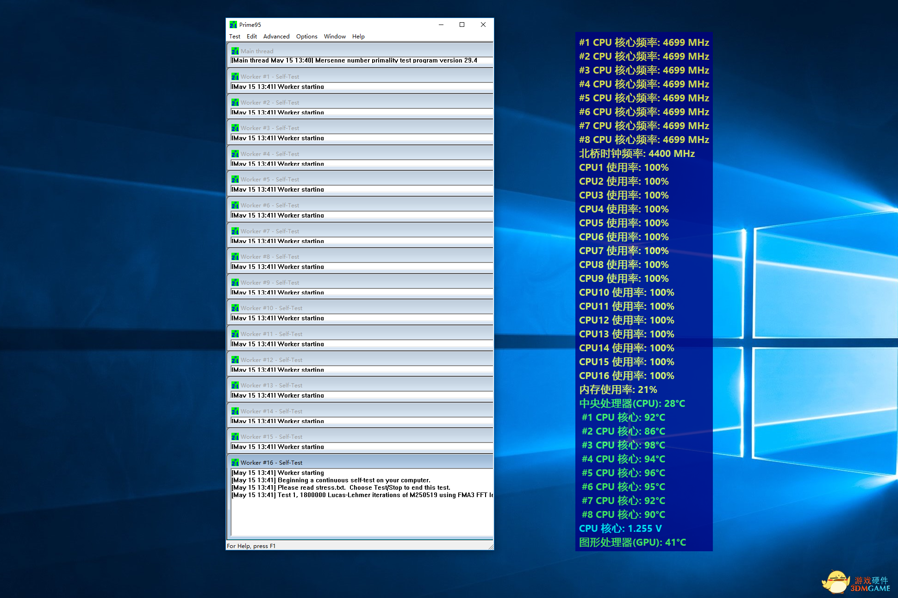898x598 pixels.
Task: Open the Options menu
Action: 307,37
